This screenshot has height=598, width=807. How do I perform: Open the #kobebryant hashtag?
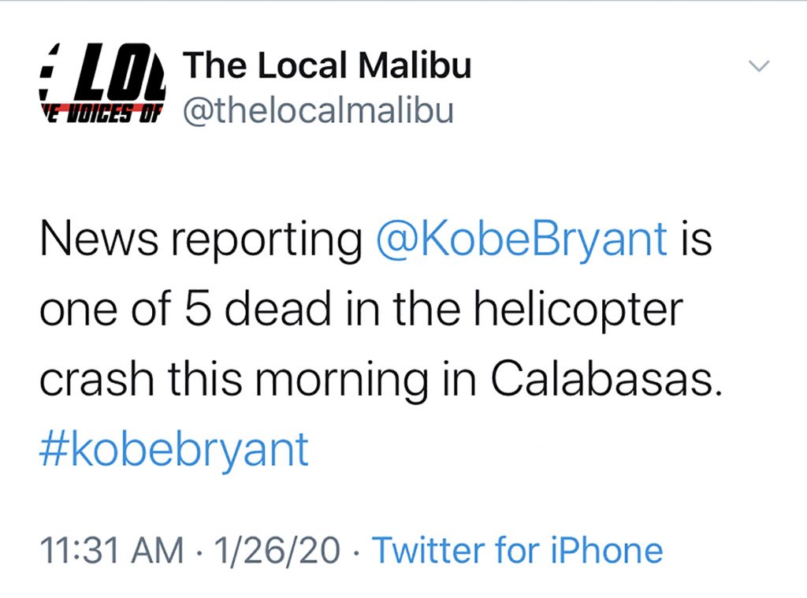tap(174, 451)
